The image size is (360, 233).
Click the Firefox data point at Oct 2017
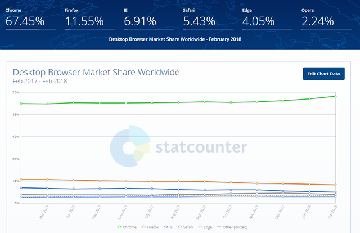pyautogui.click(x=231, y=182)
